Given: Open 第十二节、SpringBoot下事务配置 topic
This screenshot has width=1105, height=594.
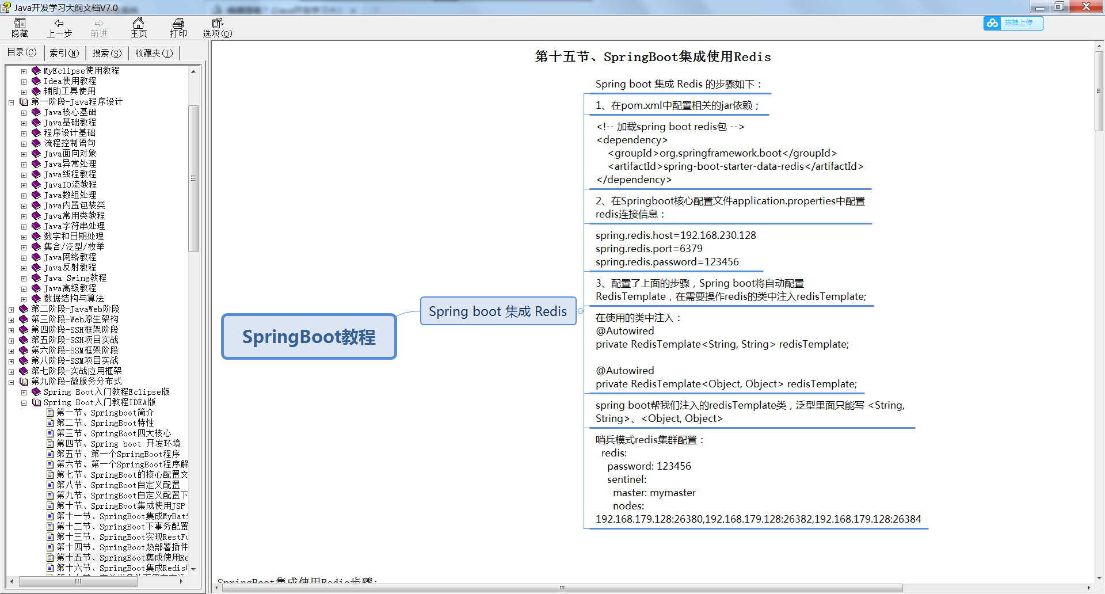Looking at the screenshot, I should click(122, 527).
